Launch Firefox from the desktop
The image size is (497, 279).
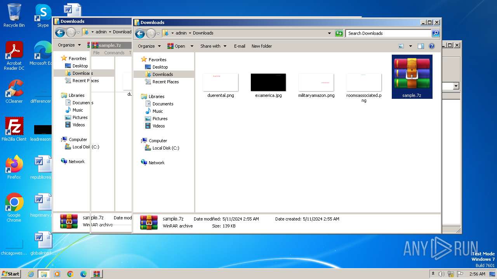click(x=14, y=167)
